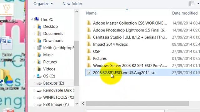
Task: Select Desktop label in navigation tree
Action: coord(51,26)
